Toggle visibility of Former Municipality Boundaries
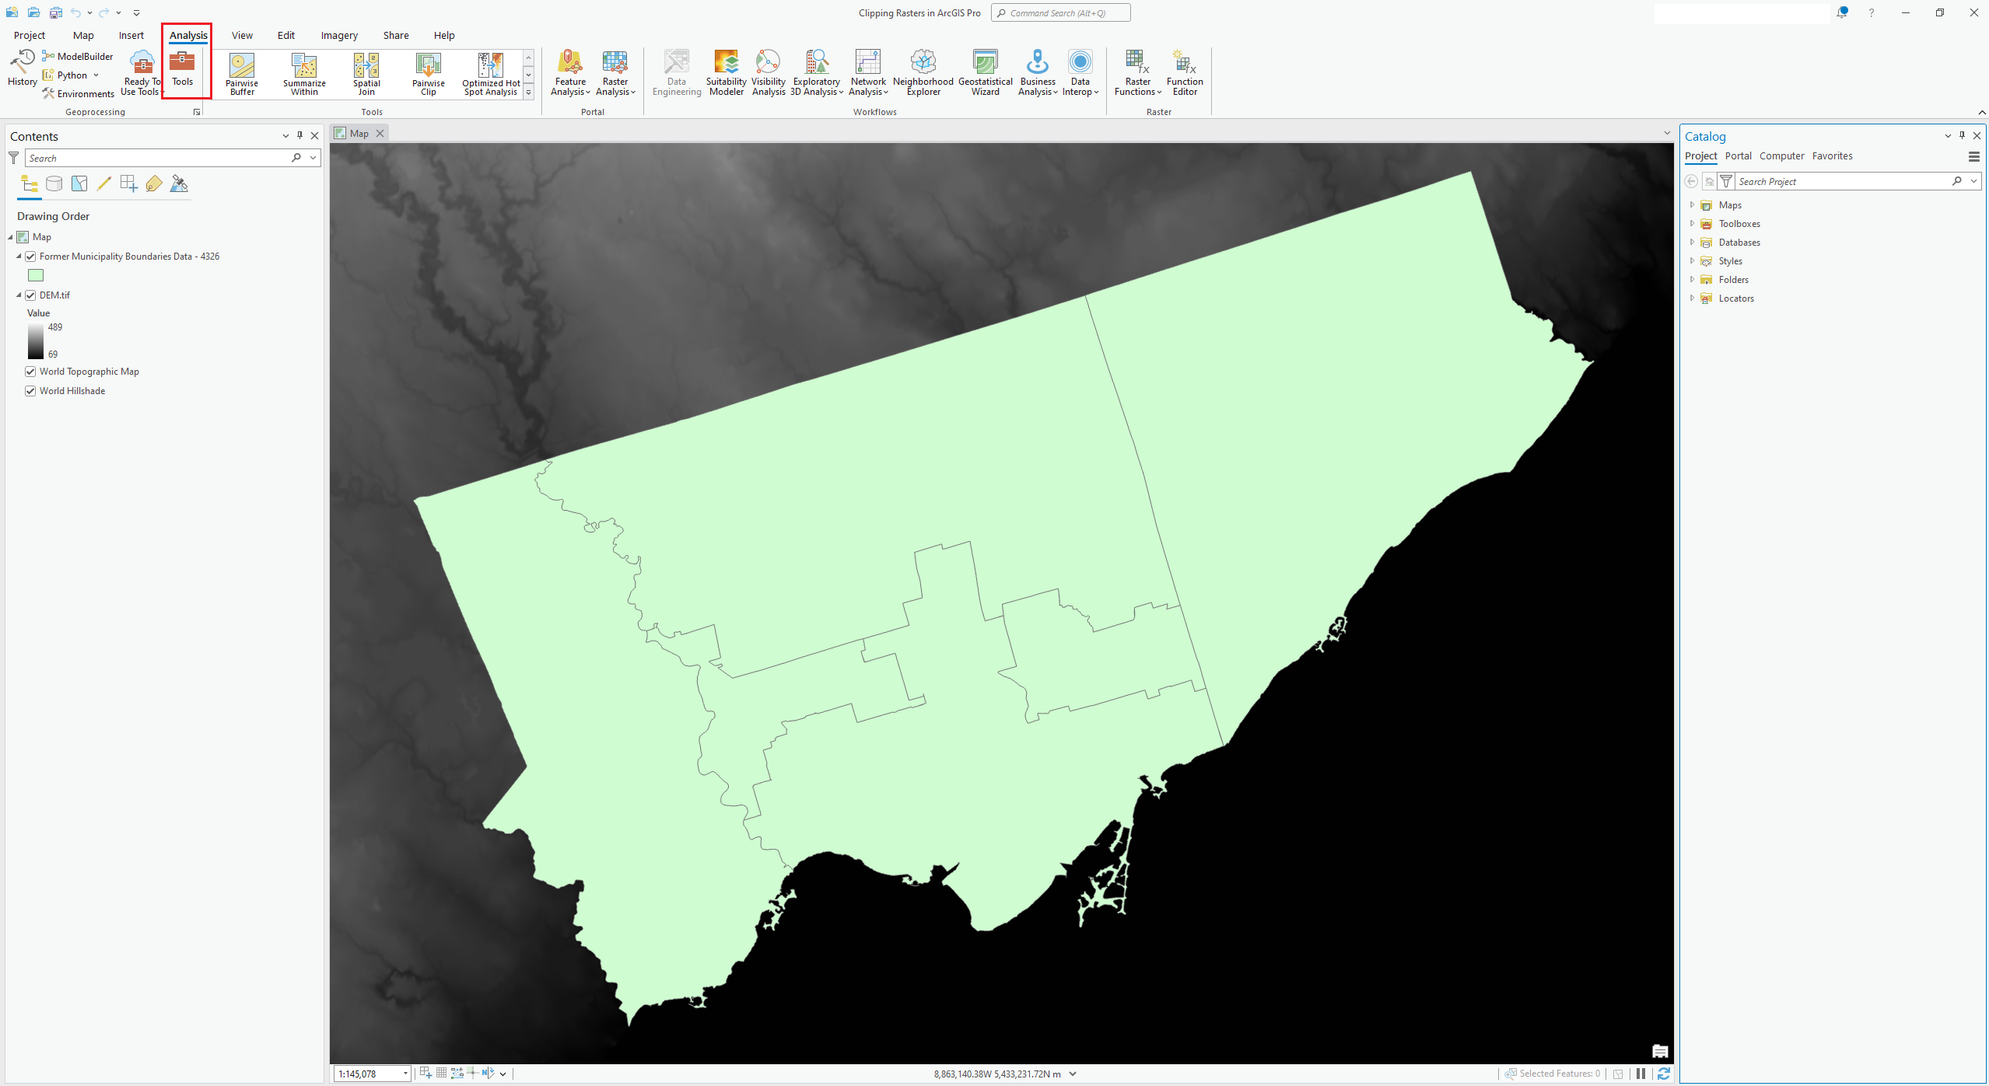This screenshot has width=1989, height=1086. pos(31,256)
